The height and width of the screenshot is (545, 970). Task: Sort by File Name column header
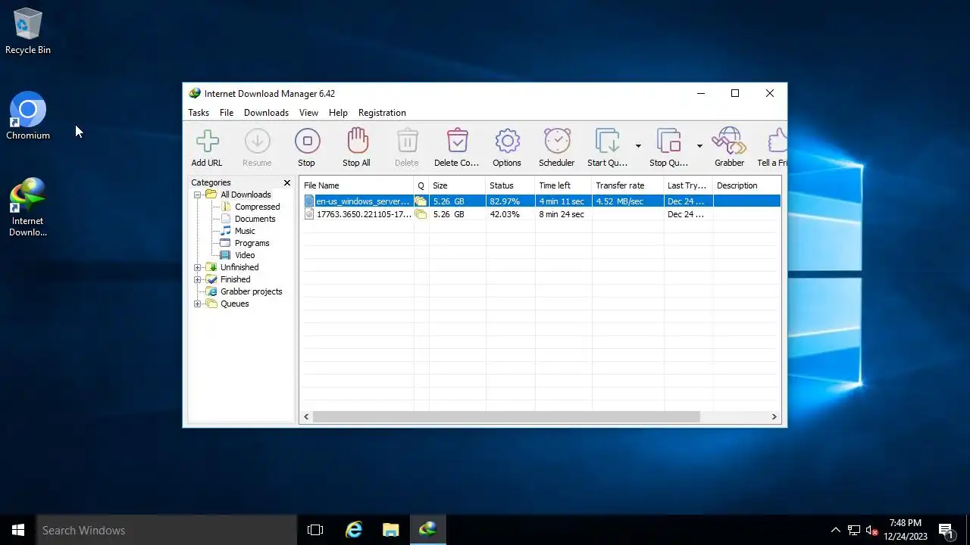click(x=357, y=185)
